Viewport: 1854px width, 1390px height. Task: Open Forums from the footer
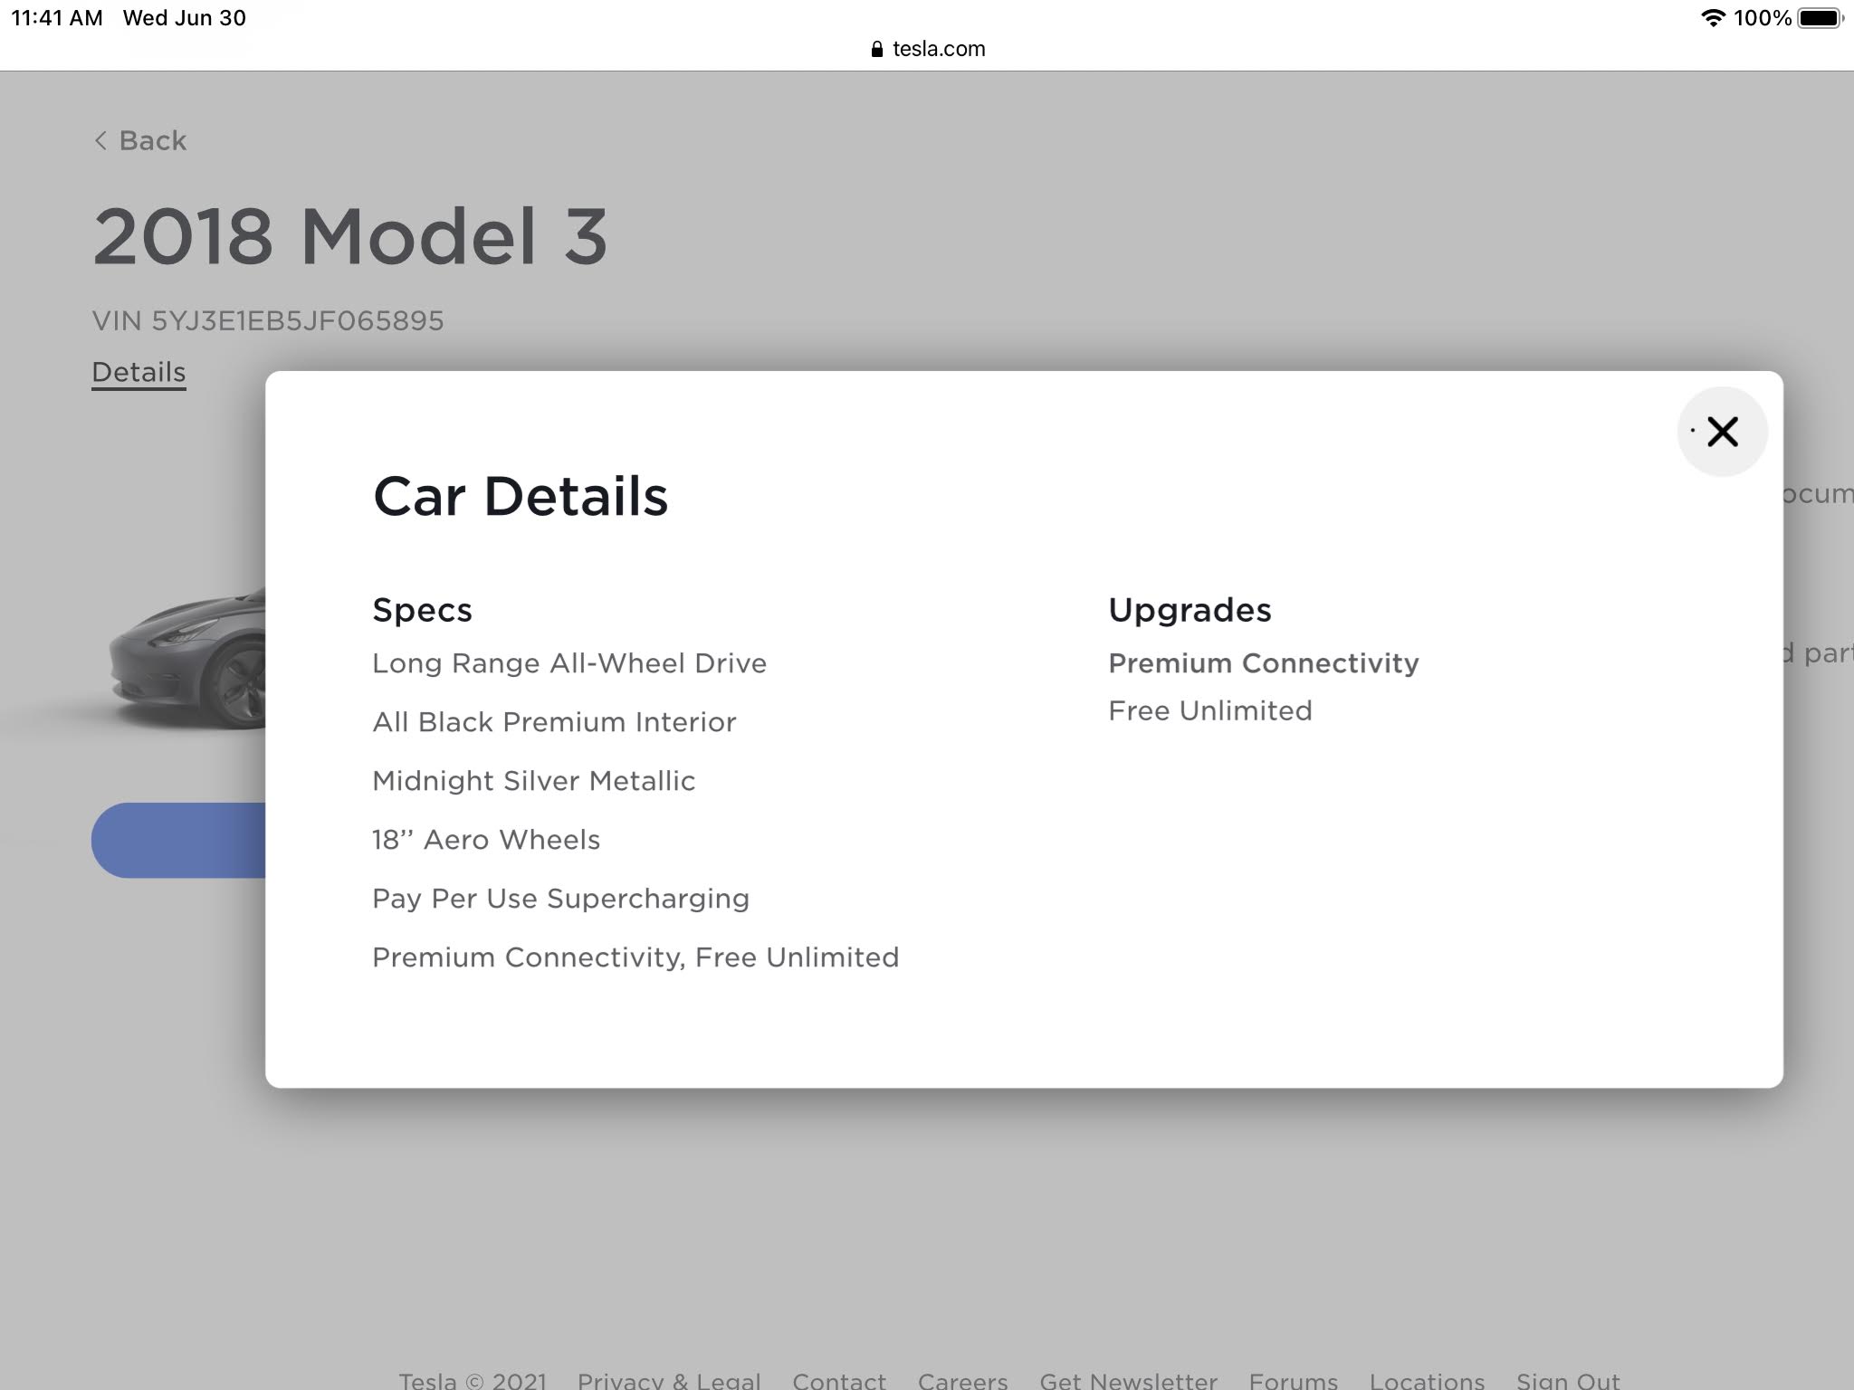[1293, 1380]
